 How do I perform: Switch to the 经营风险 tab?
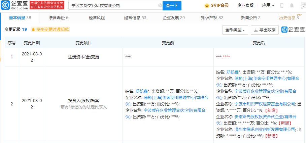(97, 18)
